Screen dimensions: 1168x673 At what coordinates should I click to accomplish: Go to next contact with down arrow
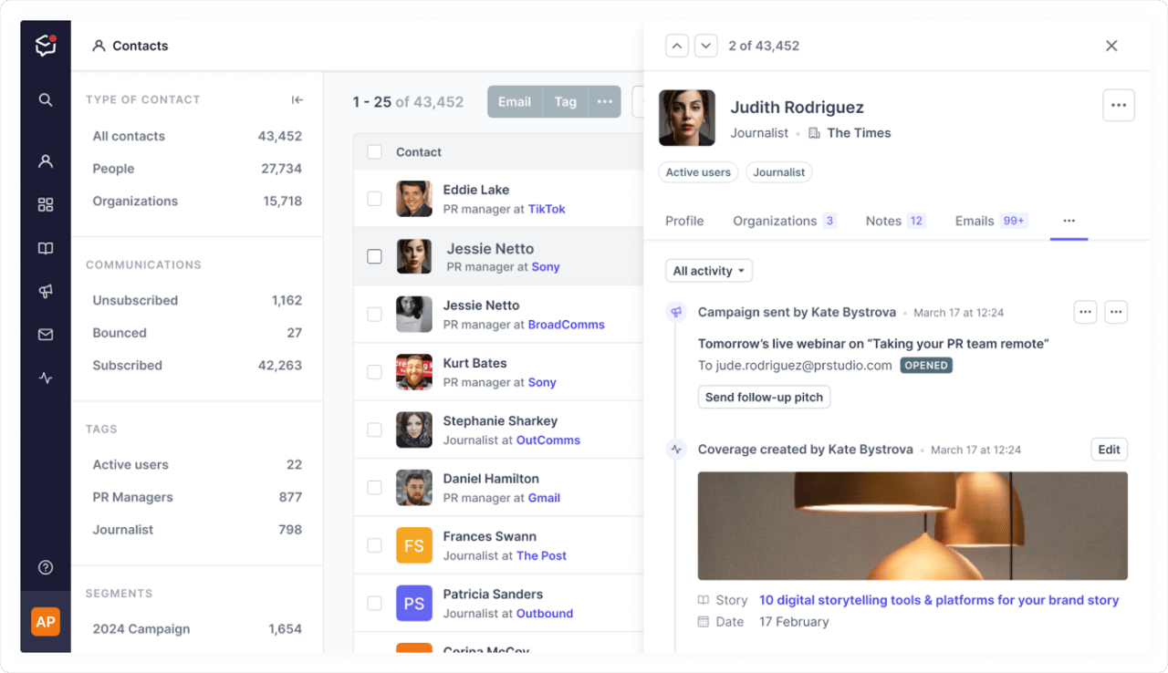click(706, 46)
